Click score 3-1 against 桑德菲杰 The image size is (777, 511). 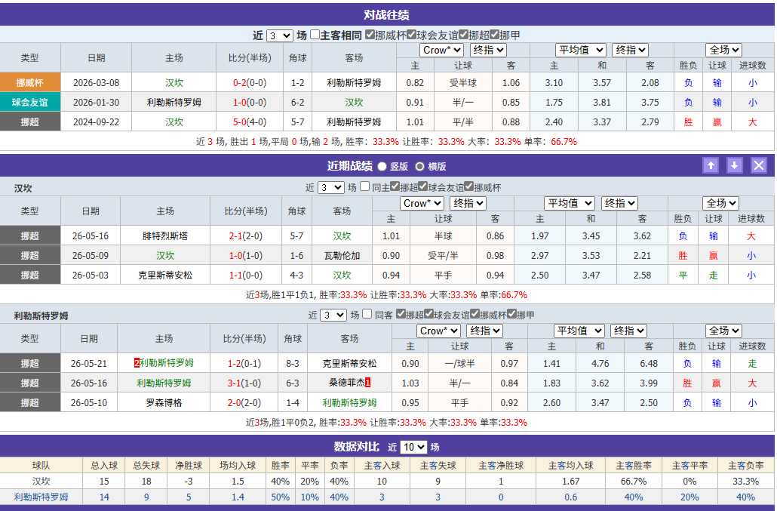235,383
